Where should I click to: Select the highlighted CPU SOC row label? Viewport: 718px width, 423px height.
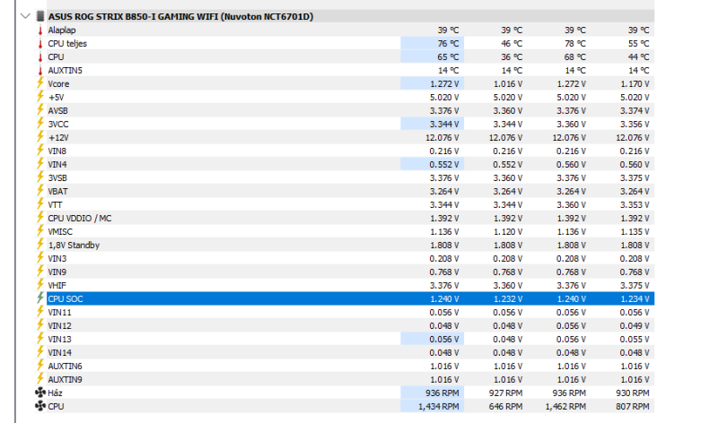point(66,299)
